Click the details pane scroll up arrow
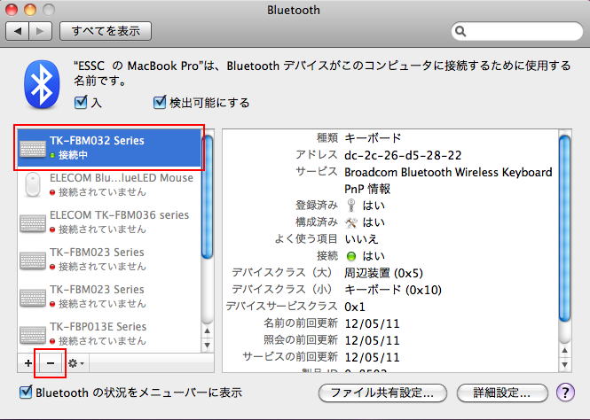 click(x=565, y=351)
